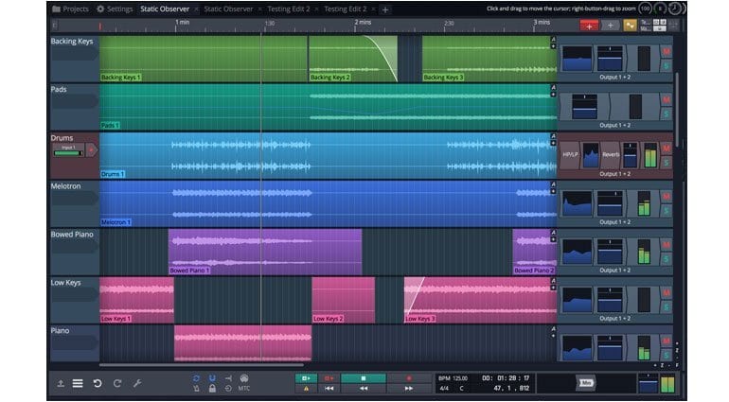Image resolution: width=729 pixels, height=402 pixels.
Task: Mute the Bowed Piano track
Action: click(x=667, y=245)
